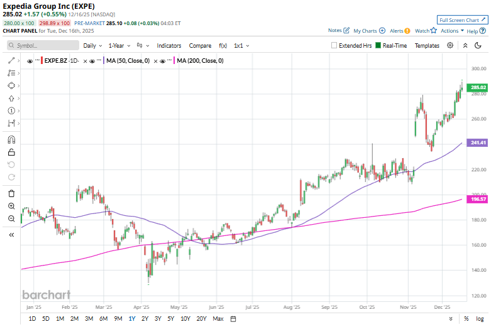
Task: Switch to the 5Y time range
Action: tap(171, 319)
